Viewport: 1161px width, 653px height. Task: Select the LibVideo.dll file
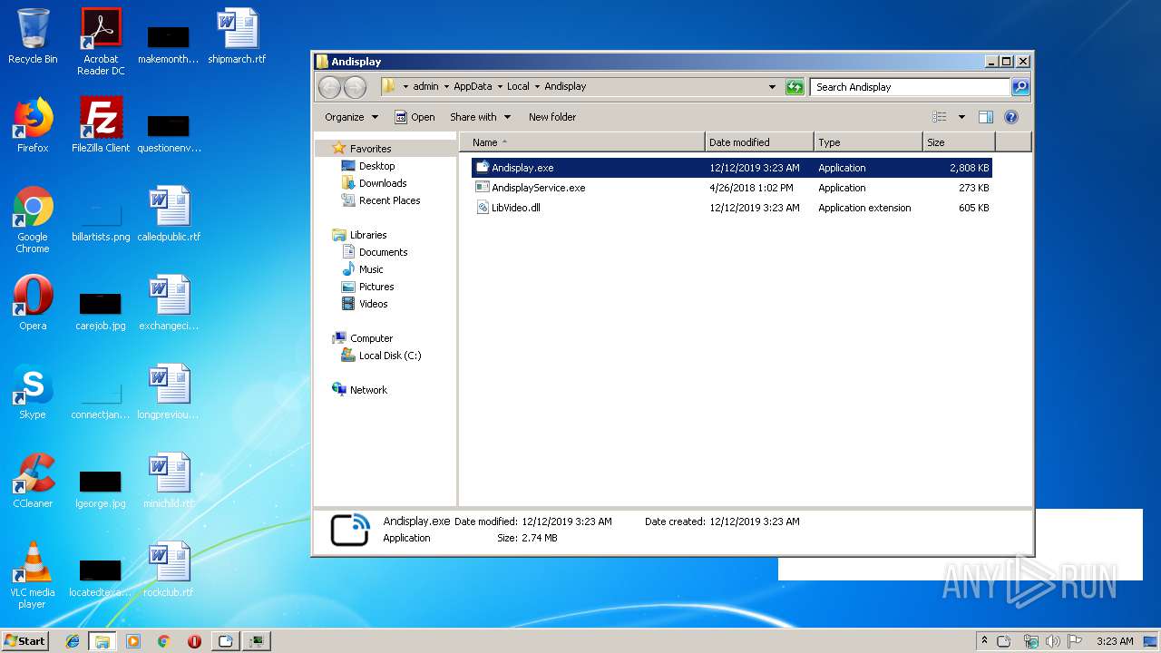point(515,208)
